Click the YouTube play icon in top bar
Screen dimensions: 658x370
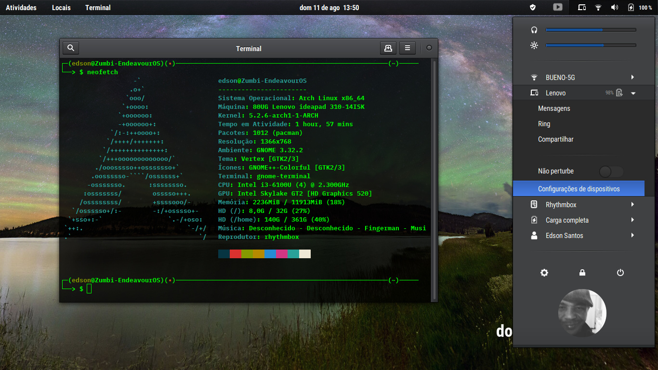click(x=557, y=7)
